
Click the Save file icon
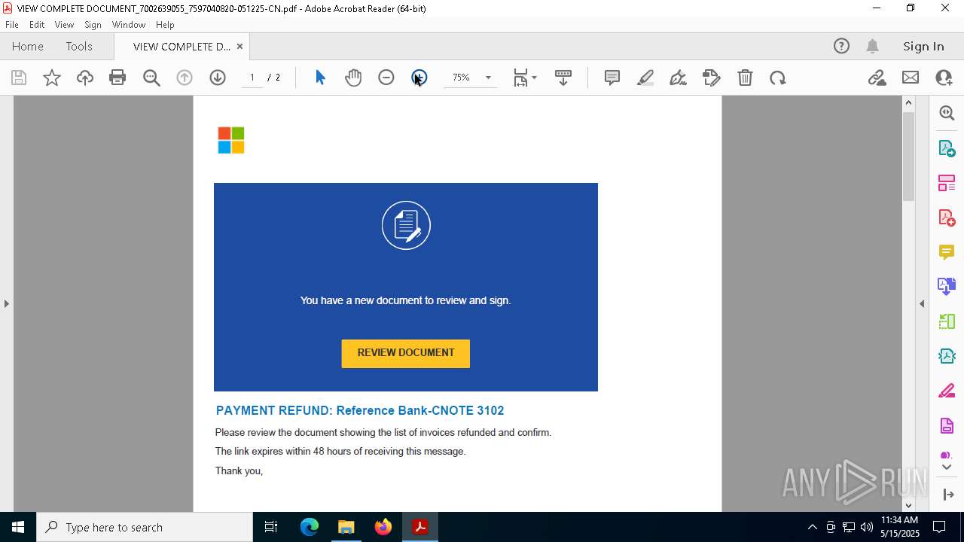(19, 78)
